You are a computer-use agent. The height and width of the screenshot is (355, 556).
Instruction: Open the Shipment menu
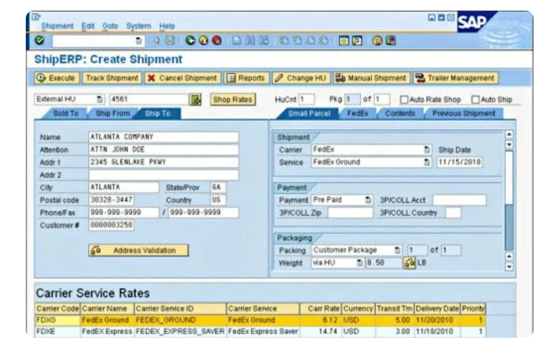pos(57,26)
